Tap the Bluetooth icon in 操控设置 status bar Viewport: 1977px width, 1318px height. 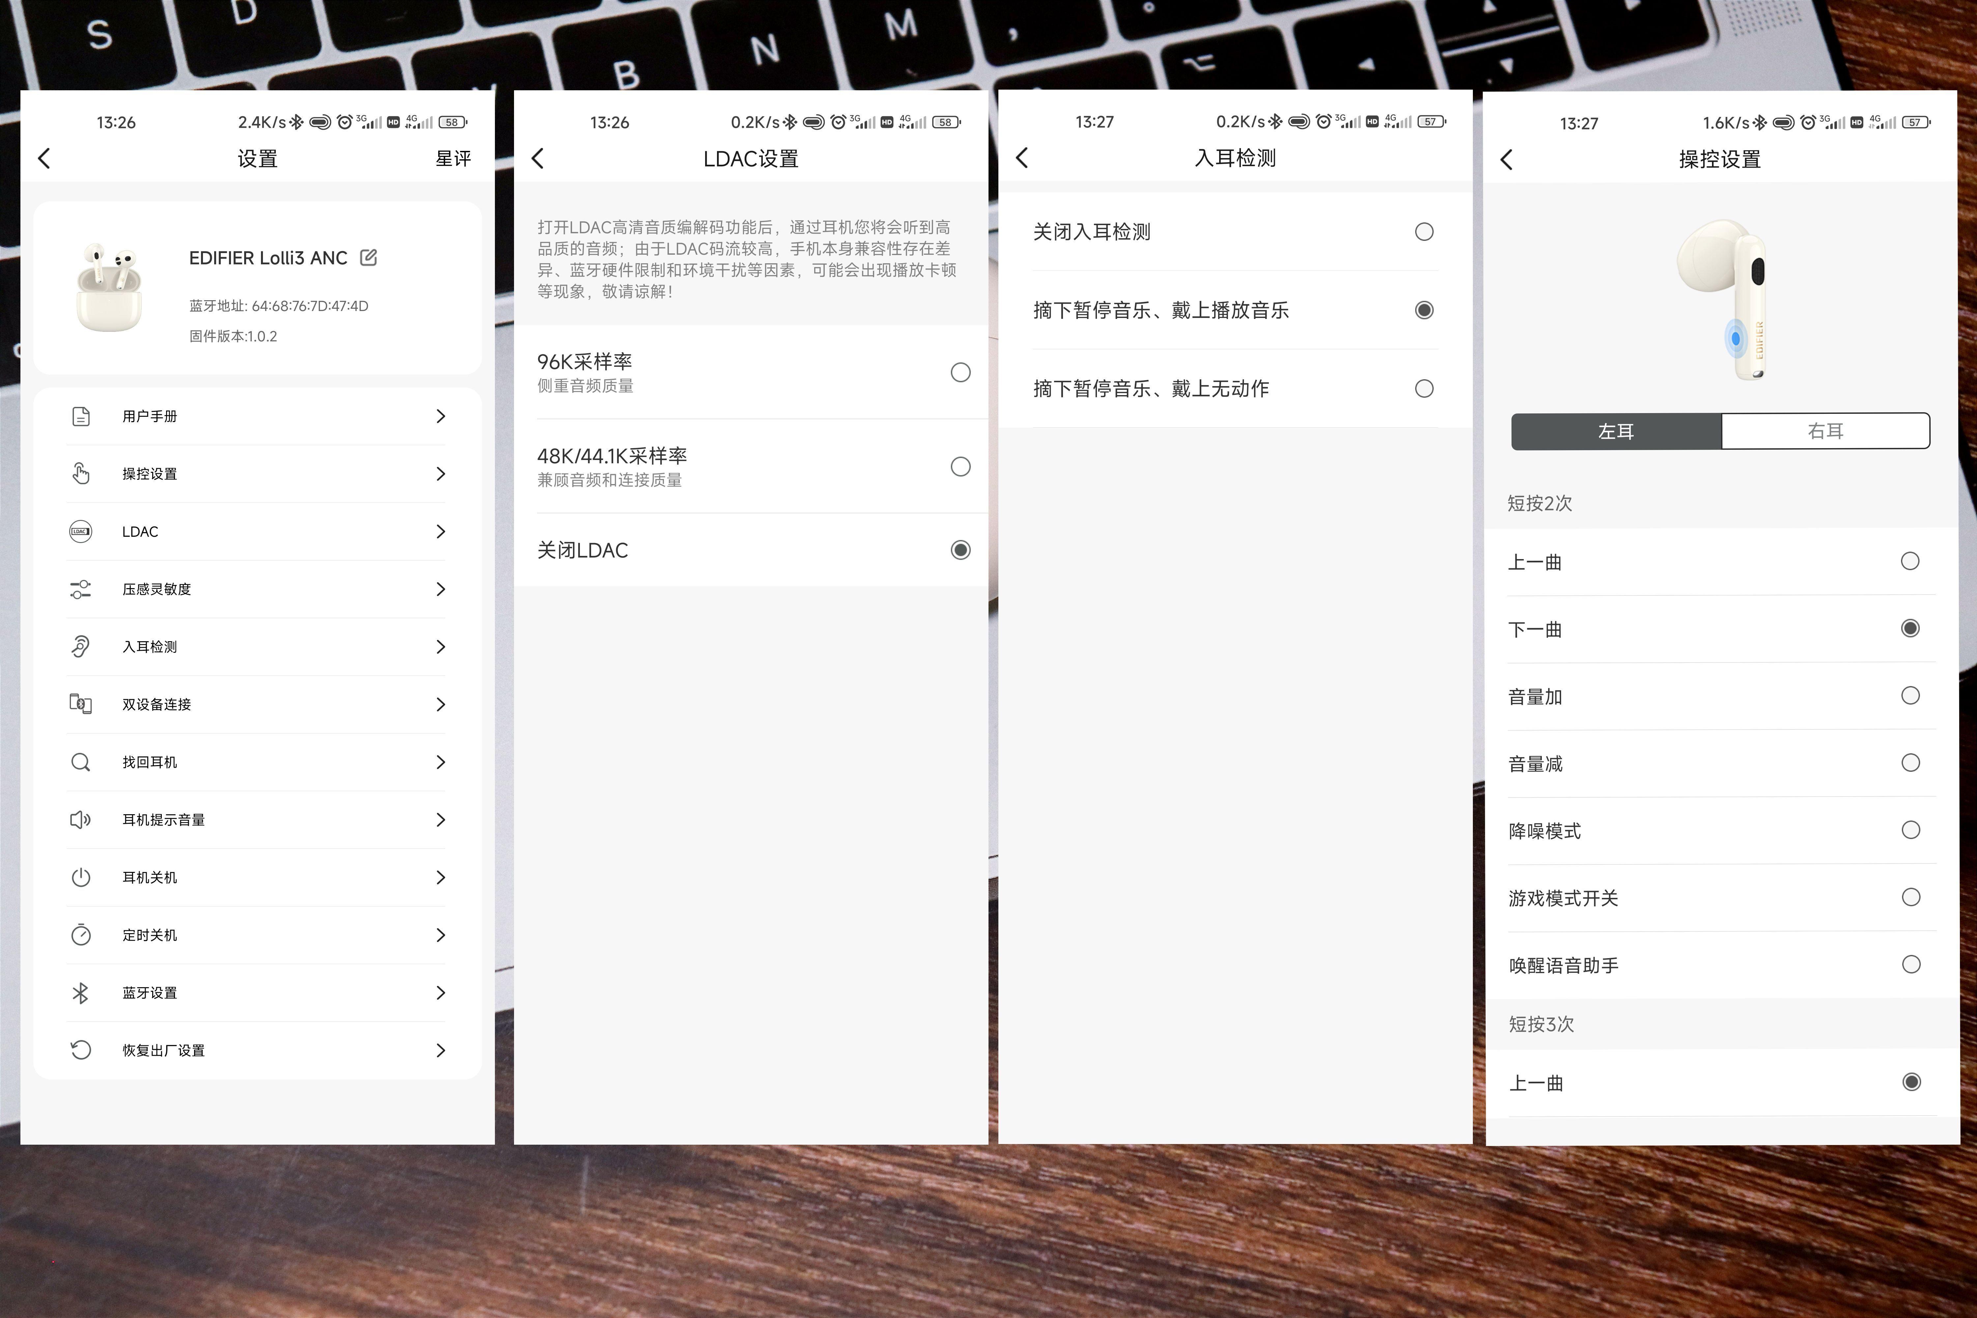[1759, 123]
